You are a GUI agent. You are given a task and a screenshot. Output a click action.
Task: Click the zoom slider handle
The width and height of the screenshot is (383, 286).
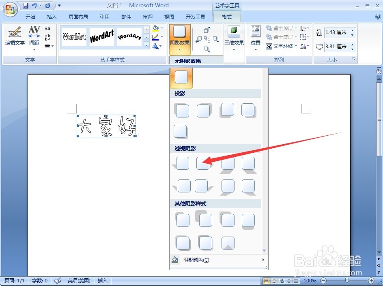pyautogui.click(x=346, y=281)
